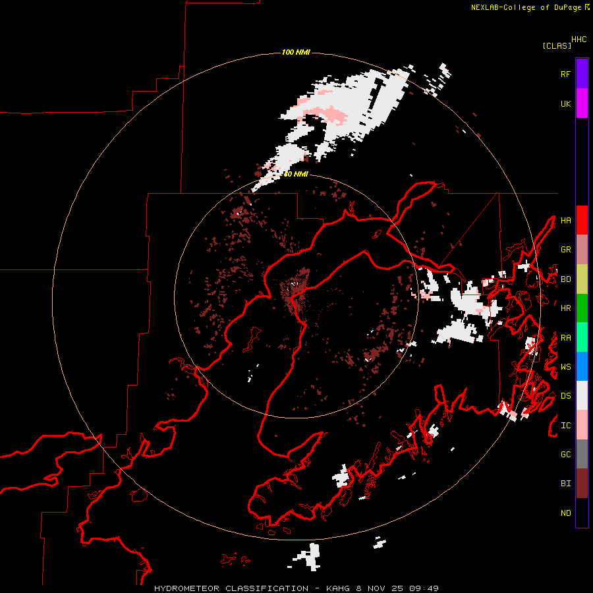This screenshot has width=593, height=593.
Task: Click the HR legend label
Action: [565, 308]
